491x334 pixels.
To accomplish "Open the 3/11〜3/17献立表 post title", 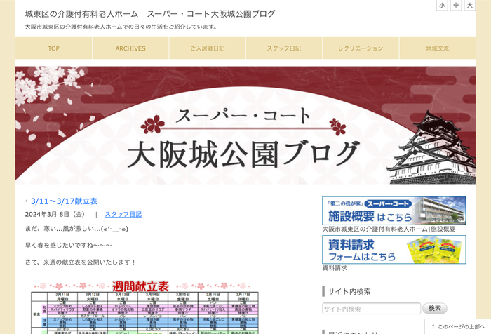I will pyautogui.click(x=64, y=201).
